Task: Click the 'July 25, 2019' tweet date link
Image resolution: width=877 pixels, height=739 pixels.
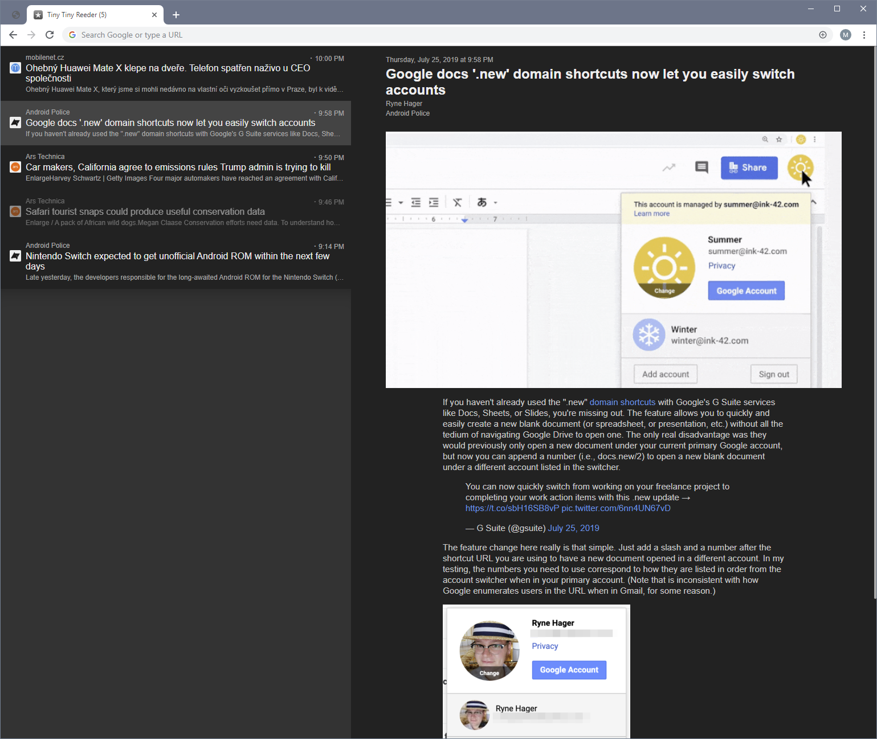Action: pyautogui.click(x=573, y=528)
